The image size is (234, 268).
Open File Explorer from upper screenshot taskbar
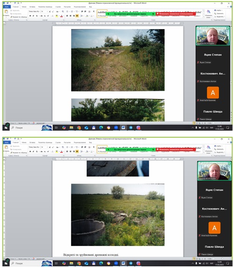click(x=71, y=127)
